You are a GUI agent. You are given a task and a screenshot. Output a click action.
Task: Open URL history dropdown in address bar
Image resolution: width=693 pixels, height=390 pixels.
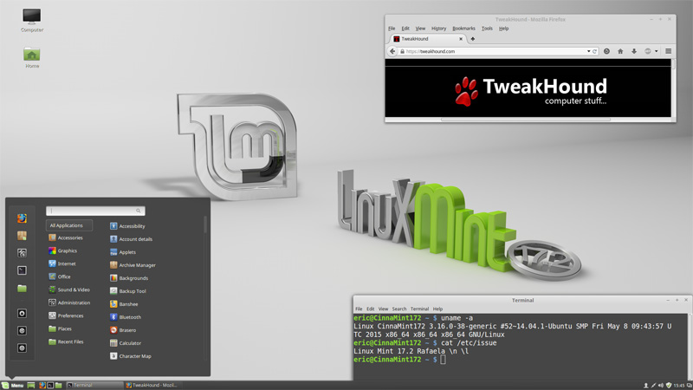tap(589, 51)
